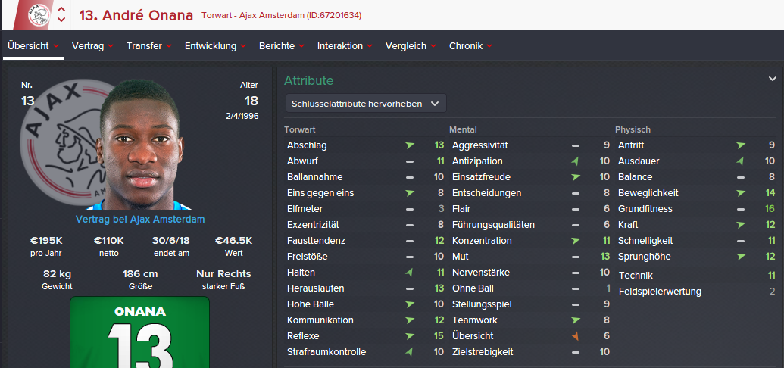
Task: Collapse the Attribute panel with its chevron
Action: pos(773,79)
